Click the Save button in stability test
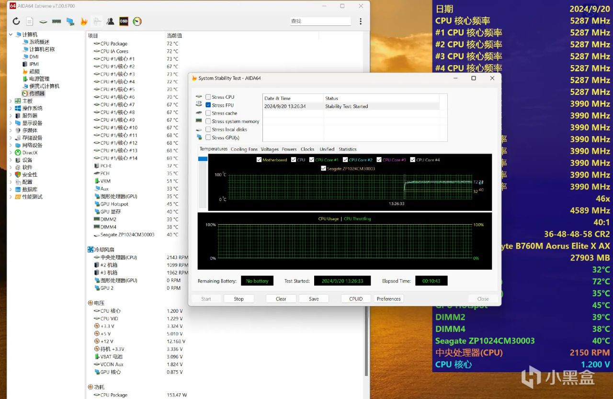 coord(314,299)
